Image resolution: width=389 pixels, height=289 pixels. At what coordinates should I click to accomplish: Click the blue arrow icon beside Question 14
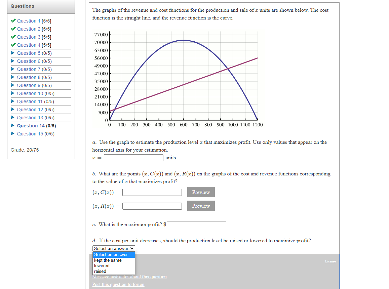[x=13, y=126]
